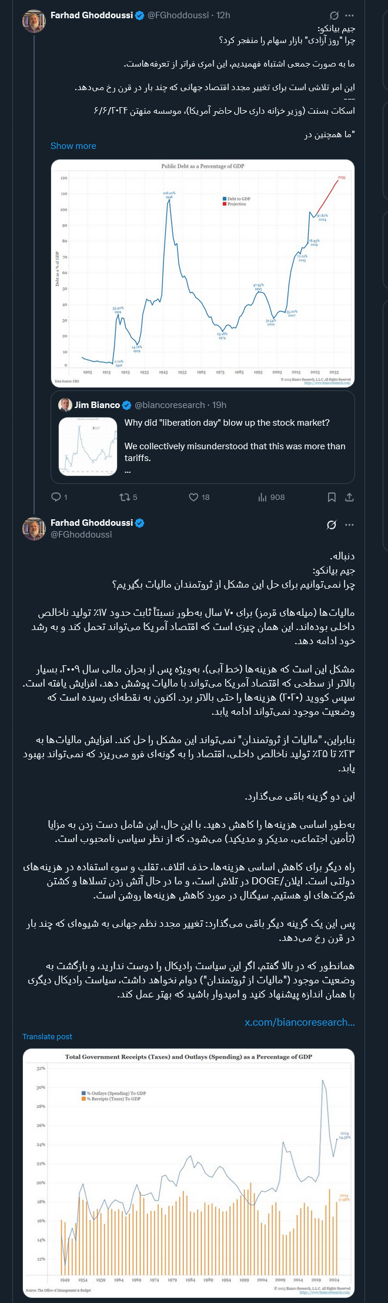Like the first post with heart icon
Screen dimensions: 388x1303
193,497
